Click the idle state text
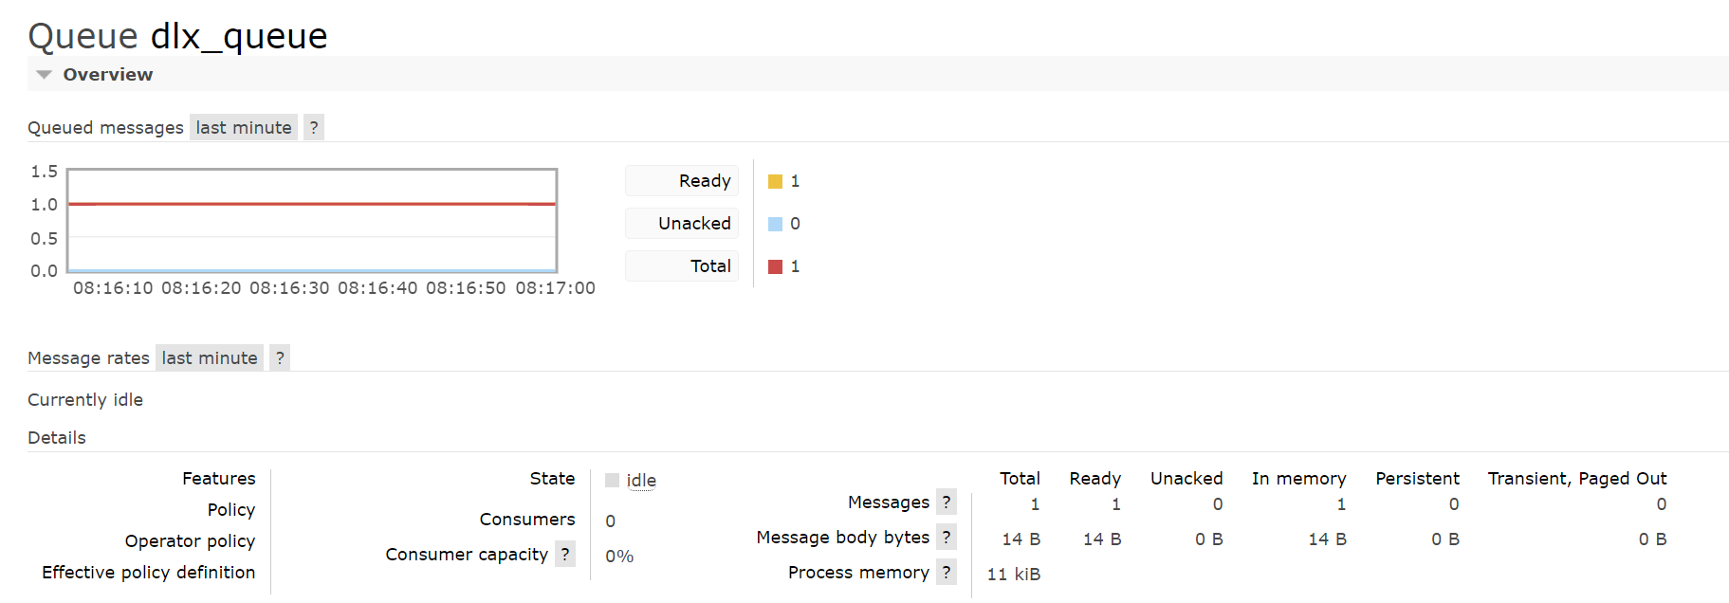Screen dimensions: 1729x603 tap(641, 481)
